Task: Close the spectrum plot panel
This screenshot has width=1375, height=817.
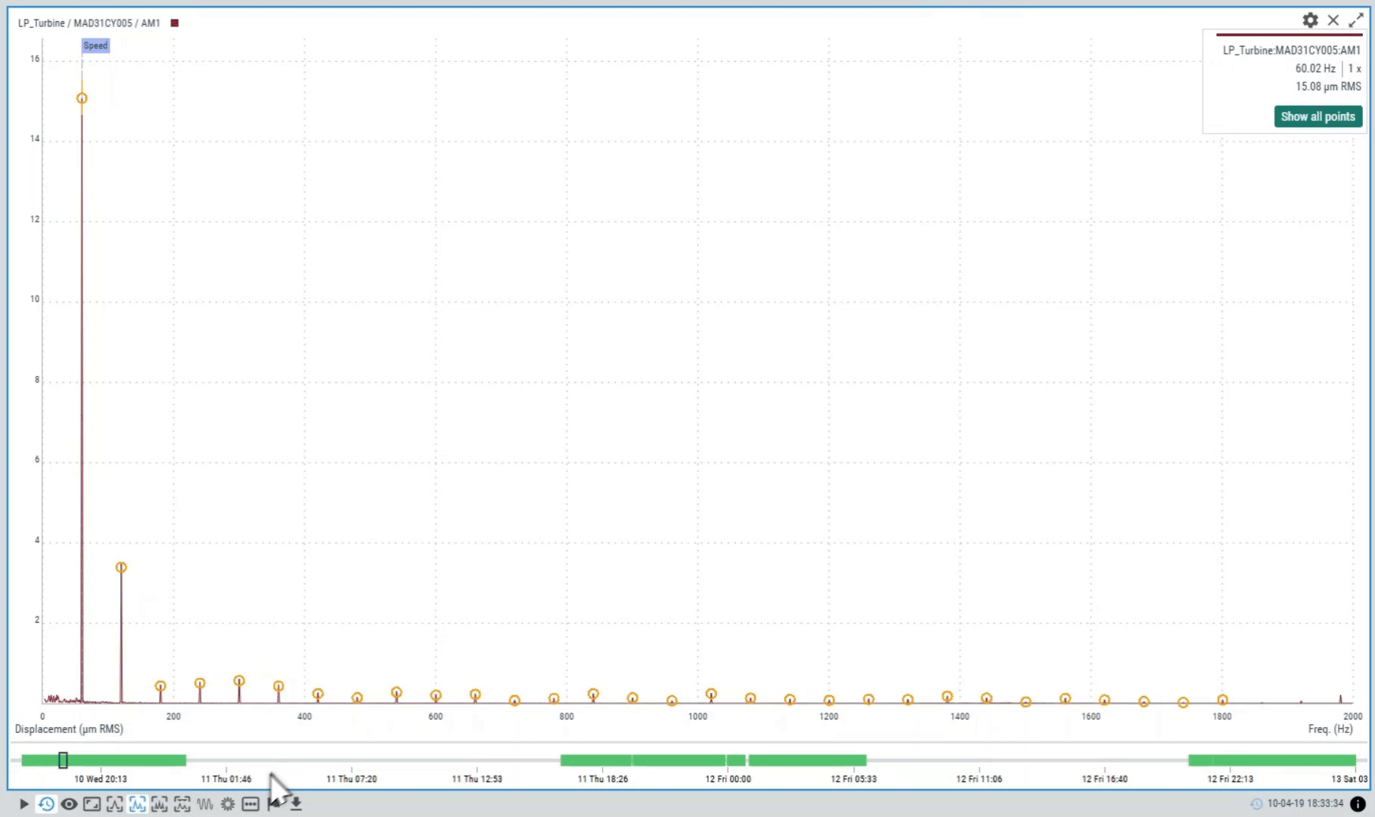Action: [x=1333, y=20]
